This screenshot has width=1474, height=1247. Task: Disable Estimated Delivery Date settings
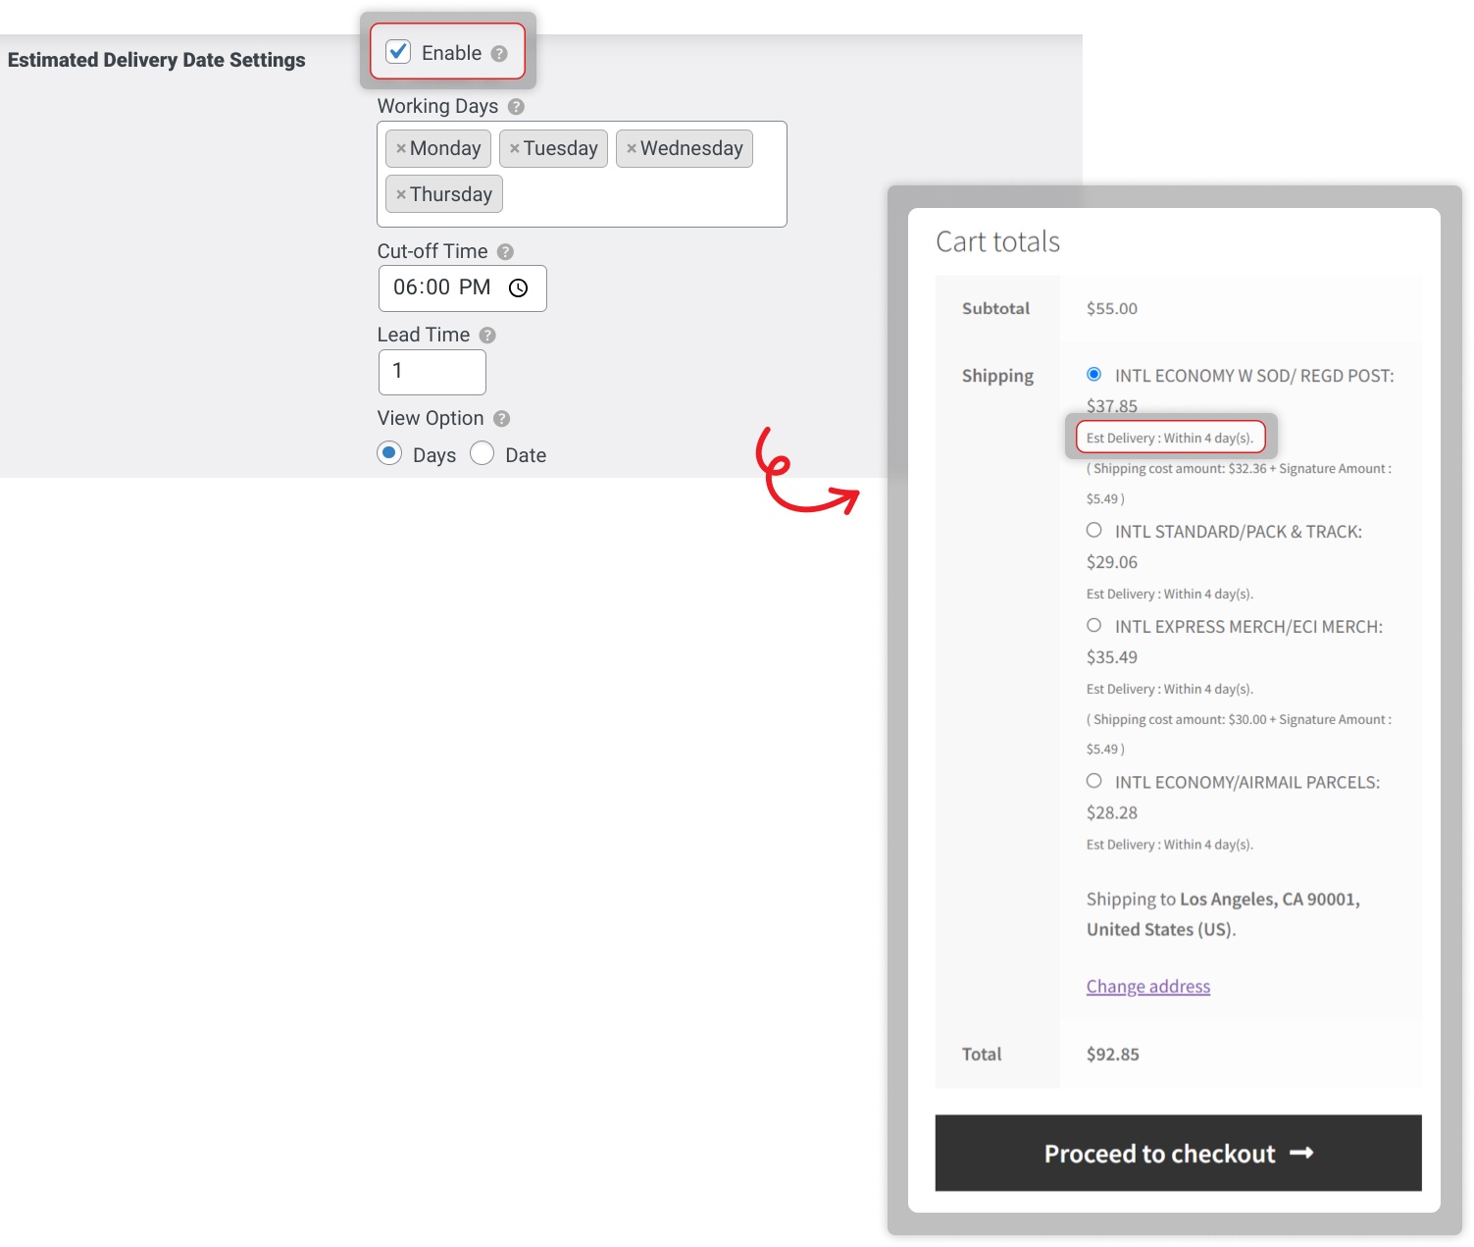tap(397, 52)
